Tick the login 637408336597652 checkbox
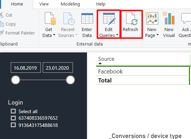This screenshot has width=191, height=139. [x=13, y=118]
